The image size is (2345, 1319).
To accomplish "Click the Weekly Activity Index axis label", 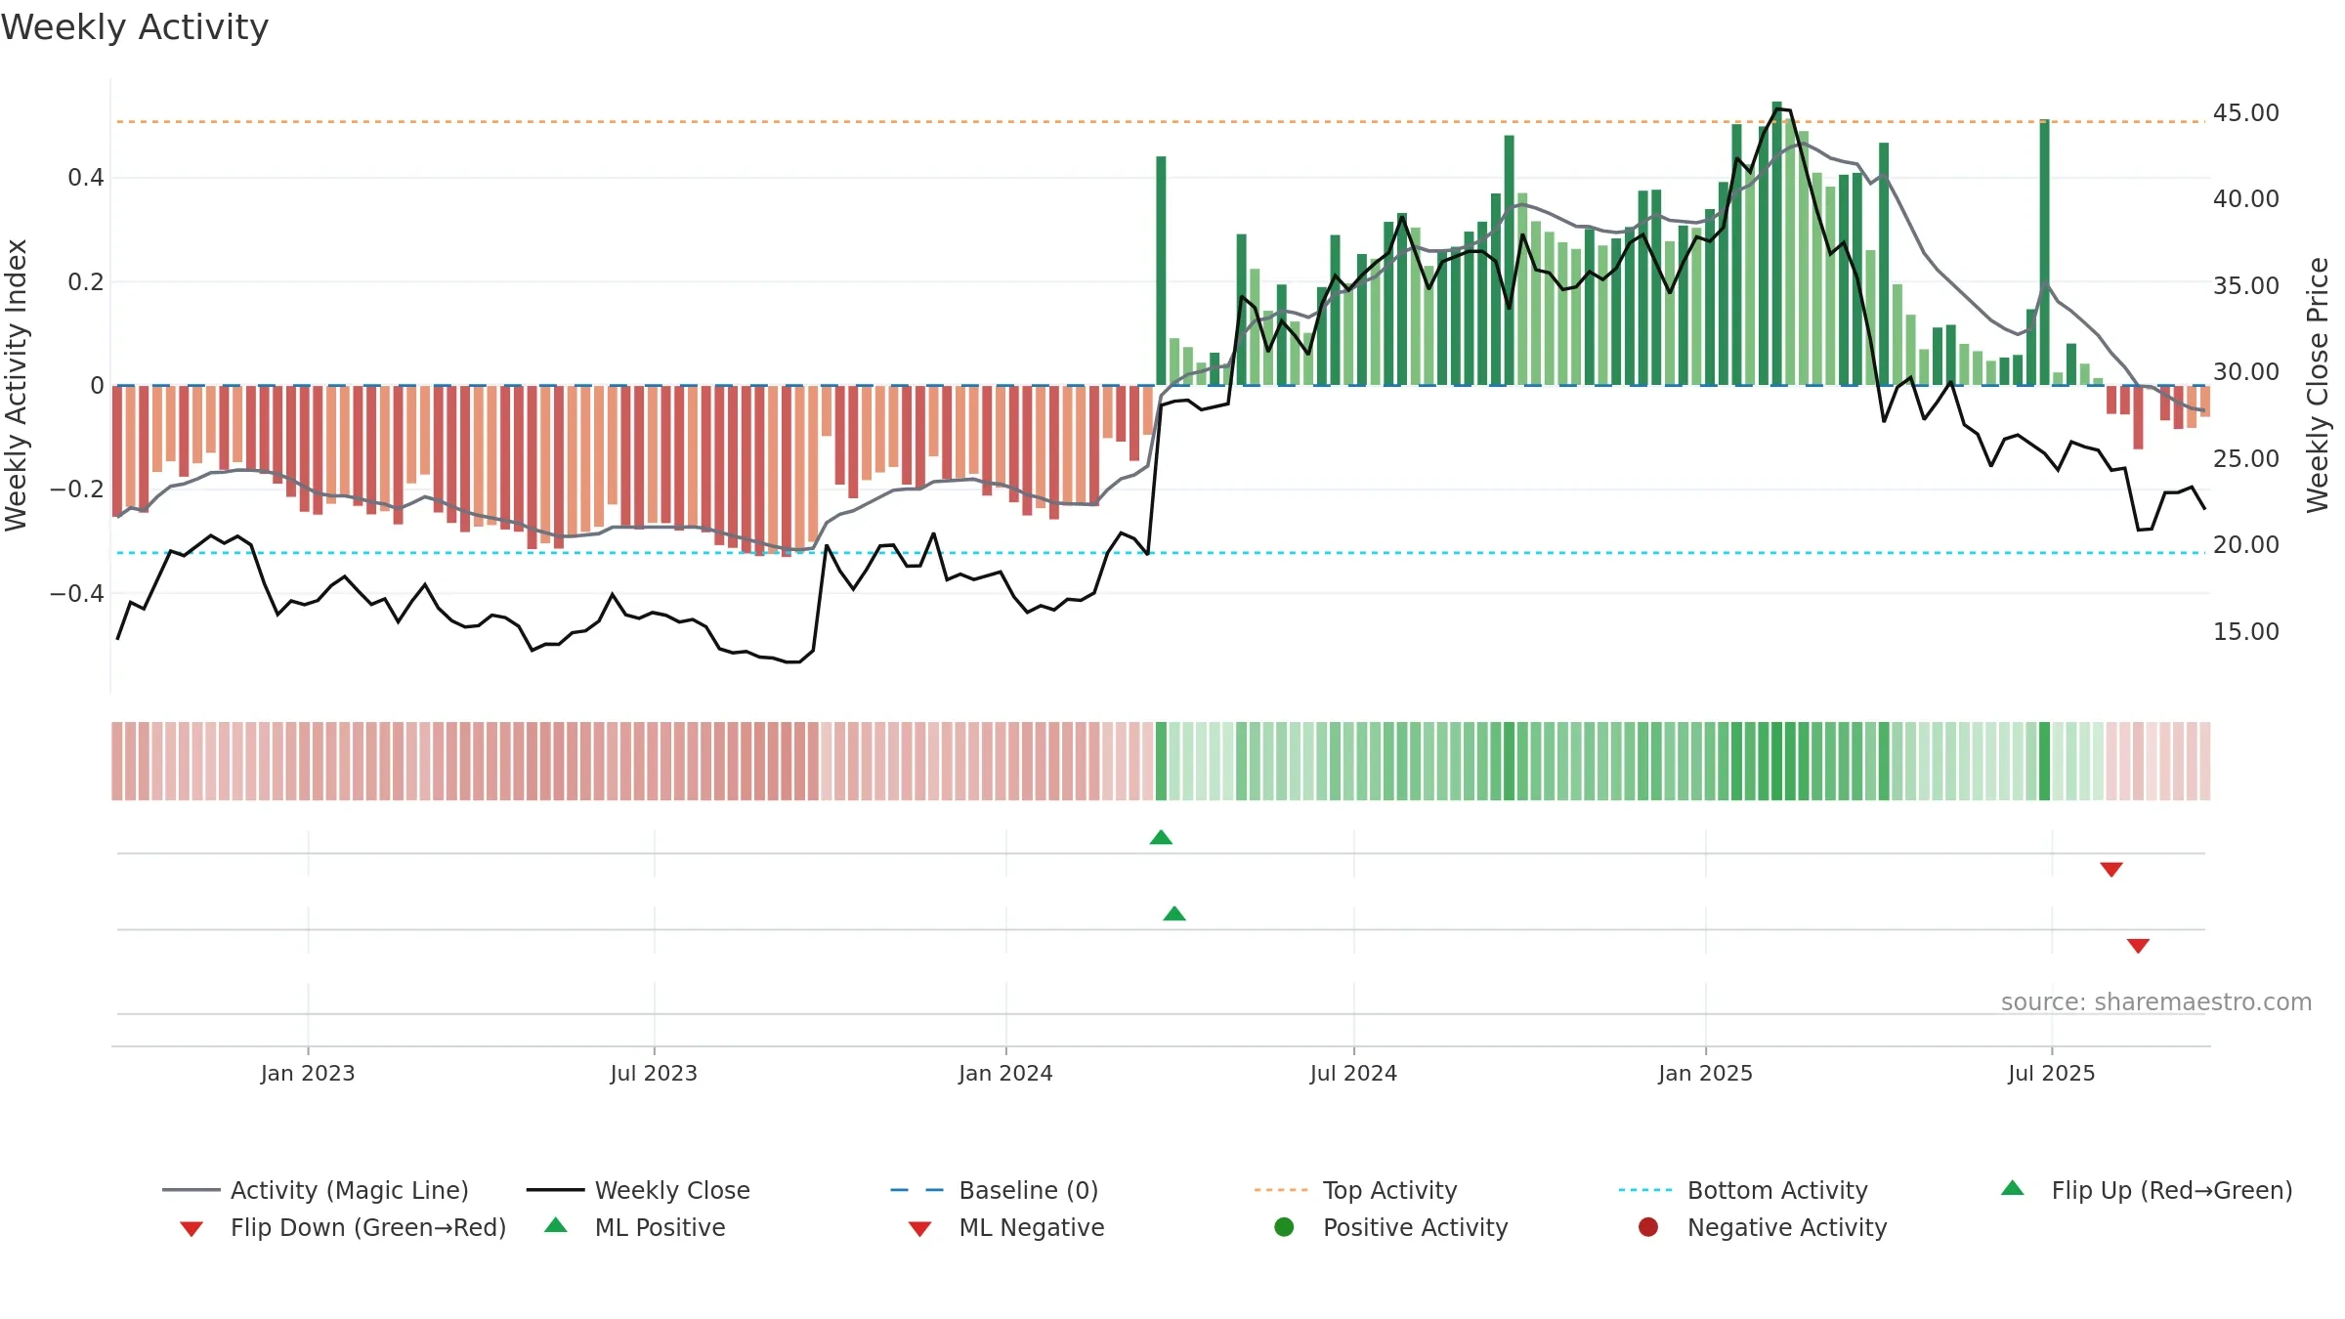I will [x=16, y=385].
